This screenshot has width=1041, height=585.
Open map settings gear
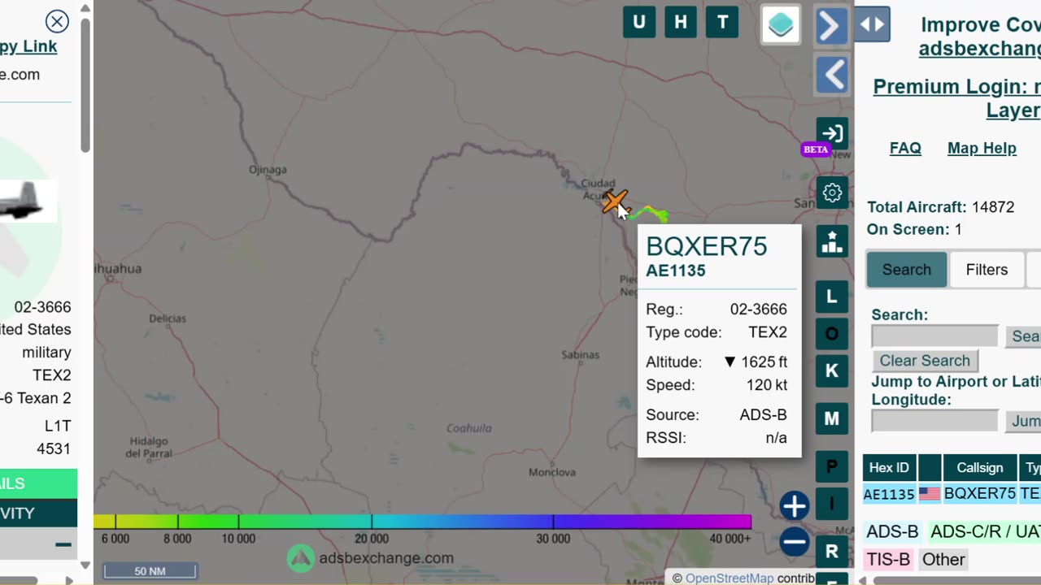point(832,193)
